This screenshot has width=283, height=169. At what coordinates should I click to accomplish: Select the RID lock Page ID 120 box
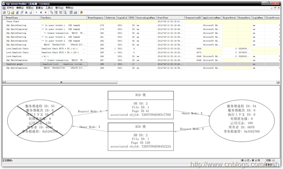[141, 137]
